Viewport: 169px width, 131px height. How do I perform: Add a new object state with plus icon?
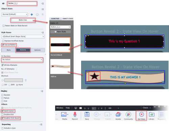32,14
